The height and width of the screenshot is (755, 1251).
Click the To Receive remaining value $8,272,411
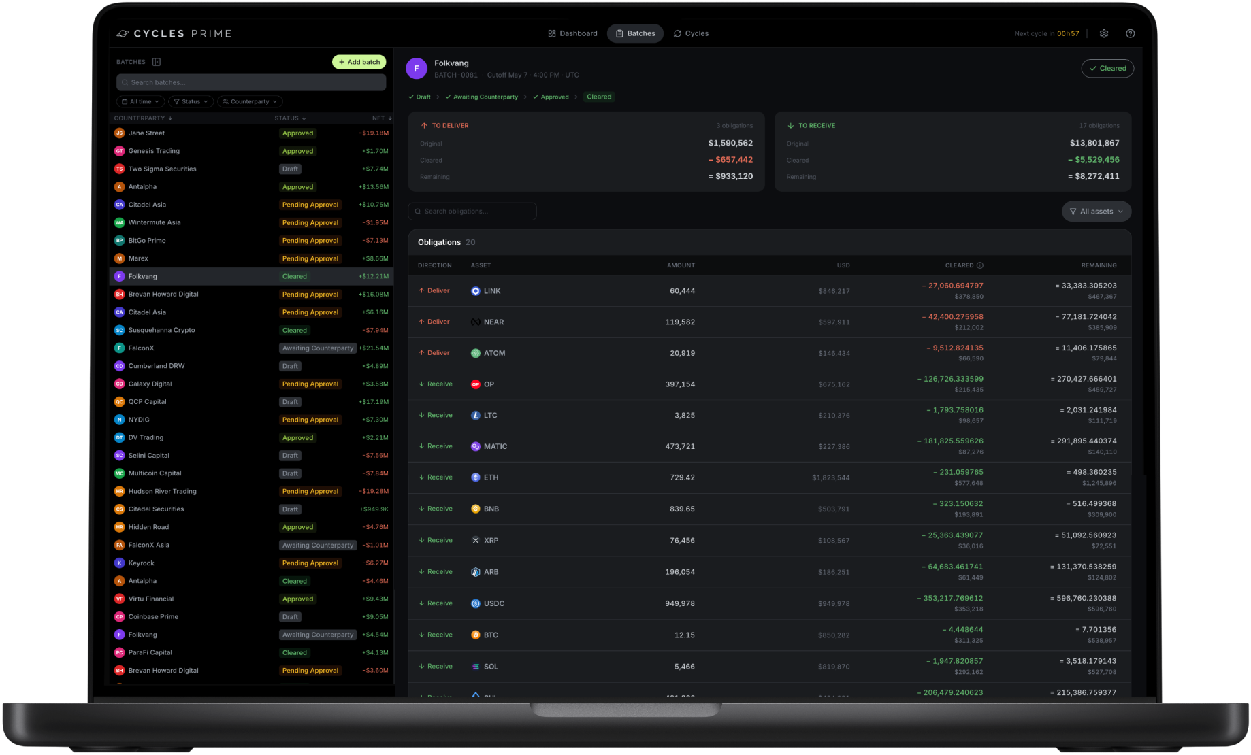click(1093, 176)
